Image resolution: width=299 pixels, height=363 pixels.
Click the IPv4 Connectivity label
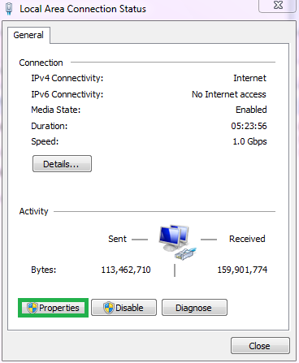pyautogui.click(x=67, y=78)
